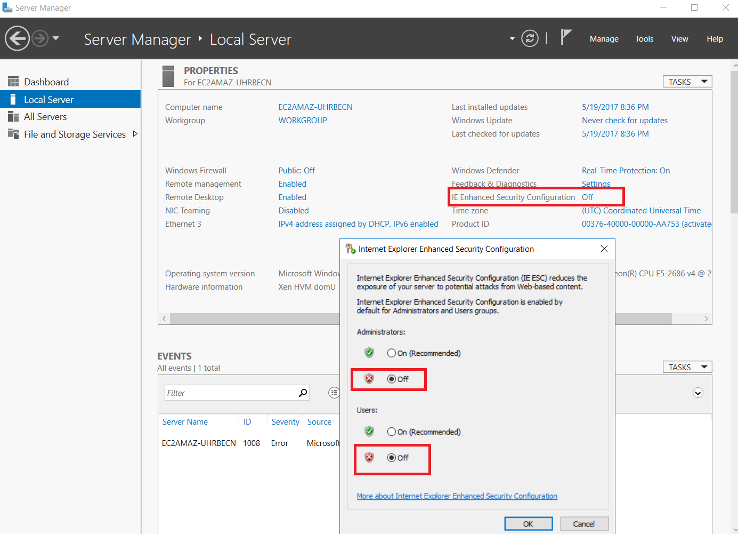Click the Ethernet 3 IPv4 address link

click(x=358, y=224)
